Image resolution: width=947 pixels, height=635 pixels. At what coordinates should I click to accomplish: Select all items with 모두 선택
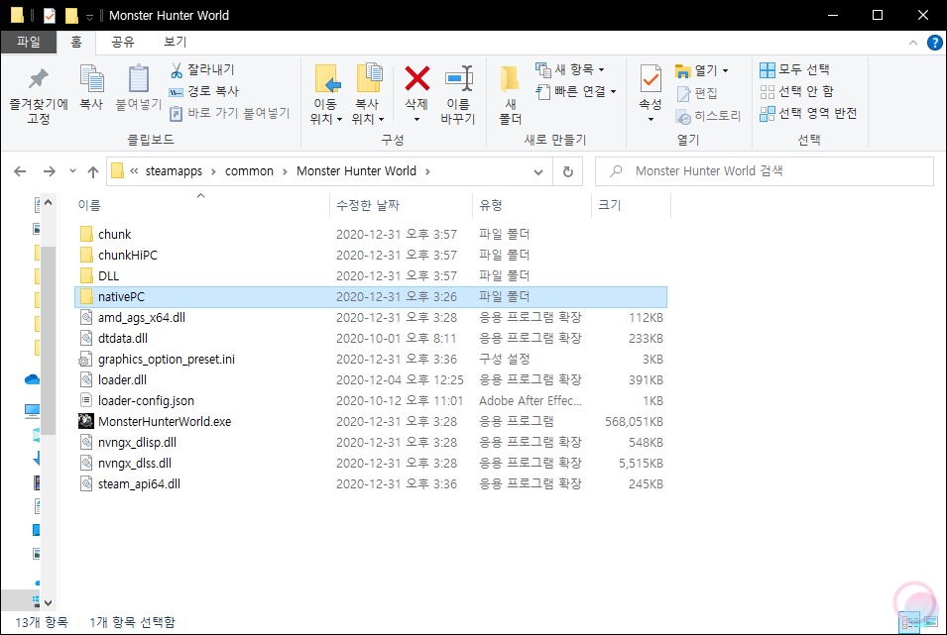pos(795,70)
